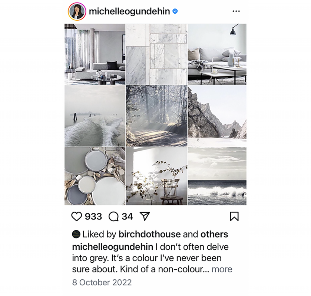The height and width of the screenshot is (296, 311).
Task: Click the 8 October 2022 date stamp
Action: tap(102, 282)
